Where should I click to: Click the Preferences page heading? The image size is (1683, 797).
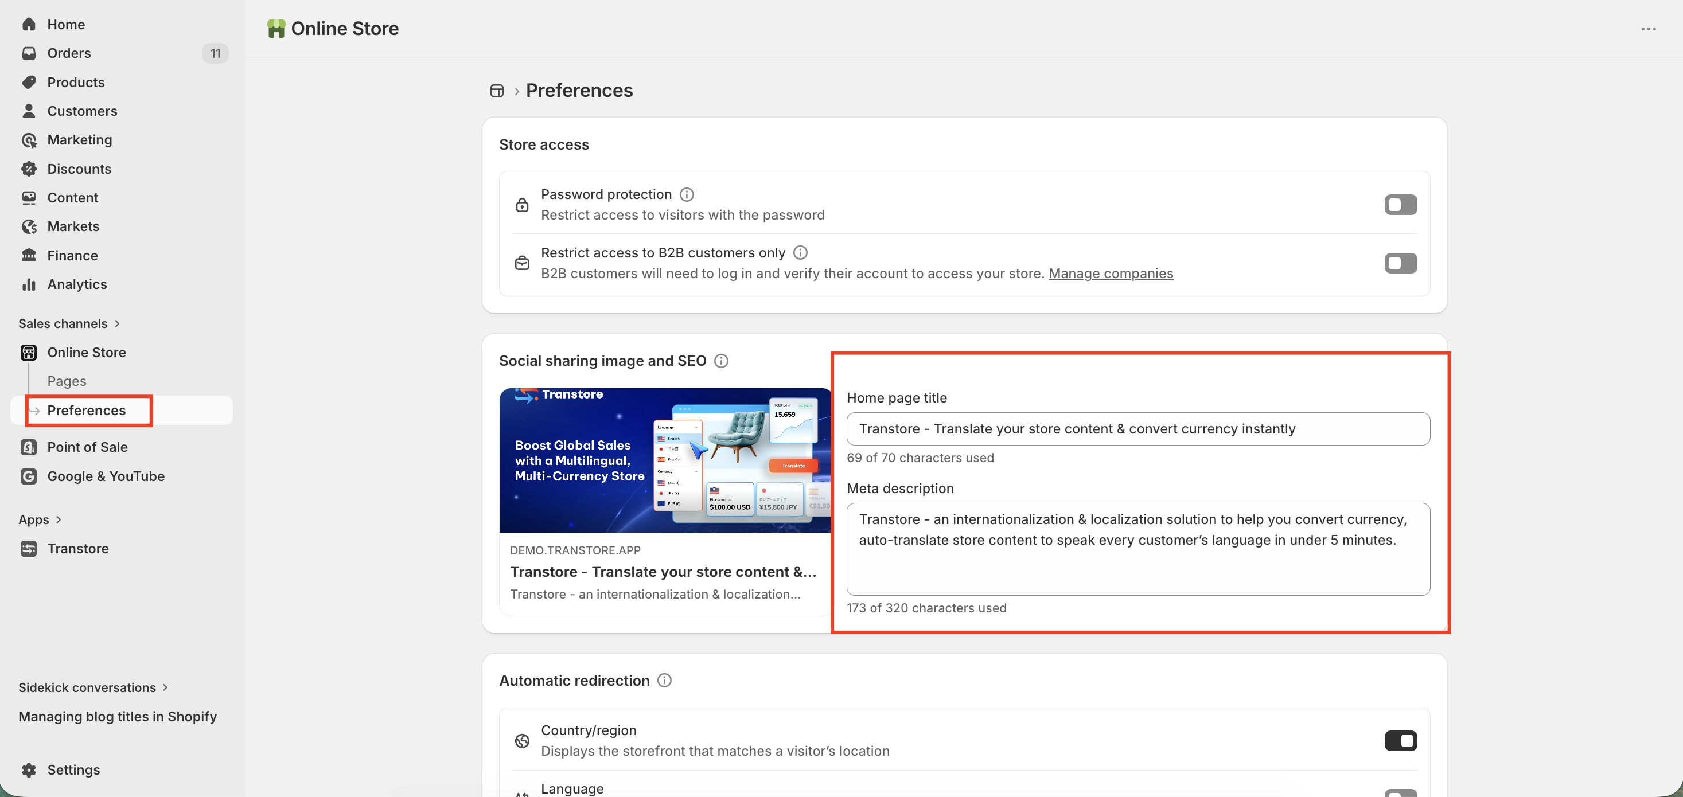pos(579,90)
